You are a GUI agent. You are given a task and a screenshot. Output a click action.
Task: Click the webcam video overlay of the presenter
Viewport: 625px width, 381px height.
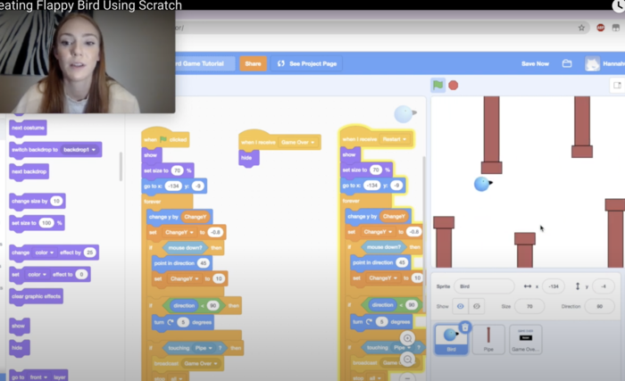pyautogui.click(x=87, y=62)
